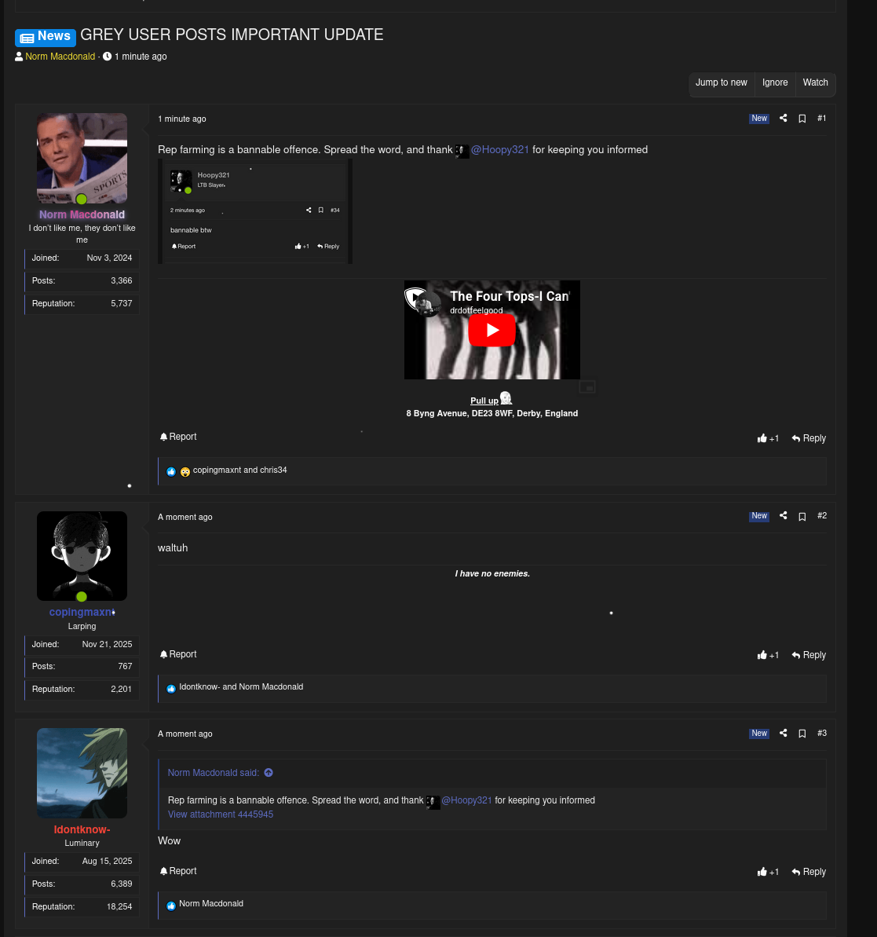Click the Jump to new button

click(x=721, y=82)
